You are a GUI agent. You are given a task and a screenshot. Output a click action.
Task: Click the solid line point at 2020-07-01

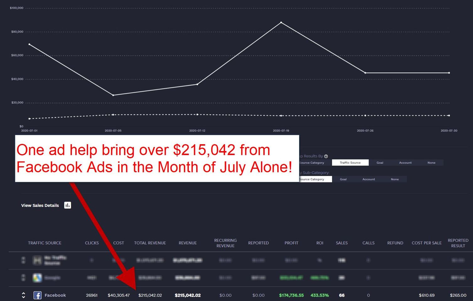click(x=29, y=44)
